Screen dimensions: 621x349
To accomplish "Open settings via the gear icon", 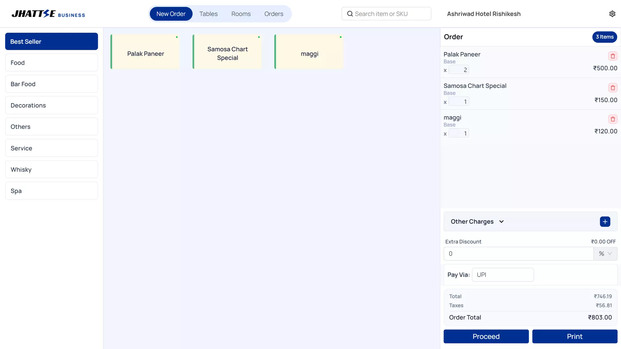I will 612,14.
